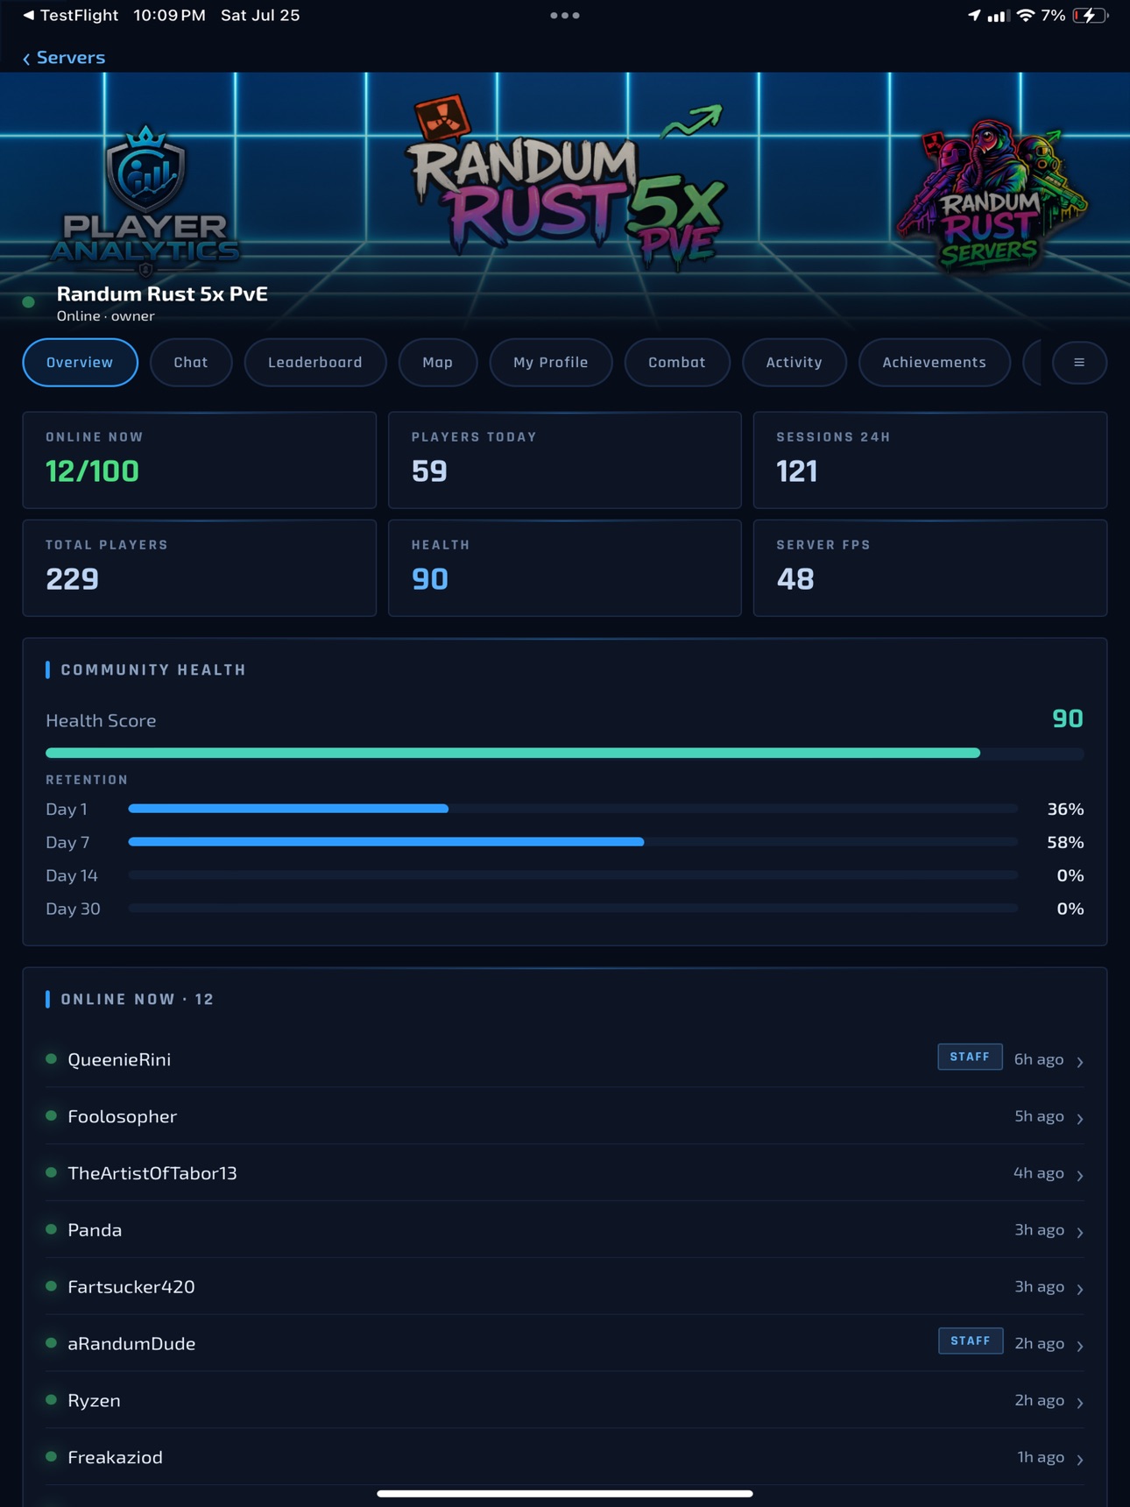The height and width of the screenshot is (1507, 1130).
Task: Tap the Wi-Fi status icon
Action: (1025, 15)
